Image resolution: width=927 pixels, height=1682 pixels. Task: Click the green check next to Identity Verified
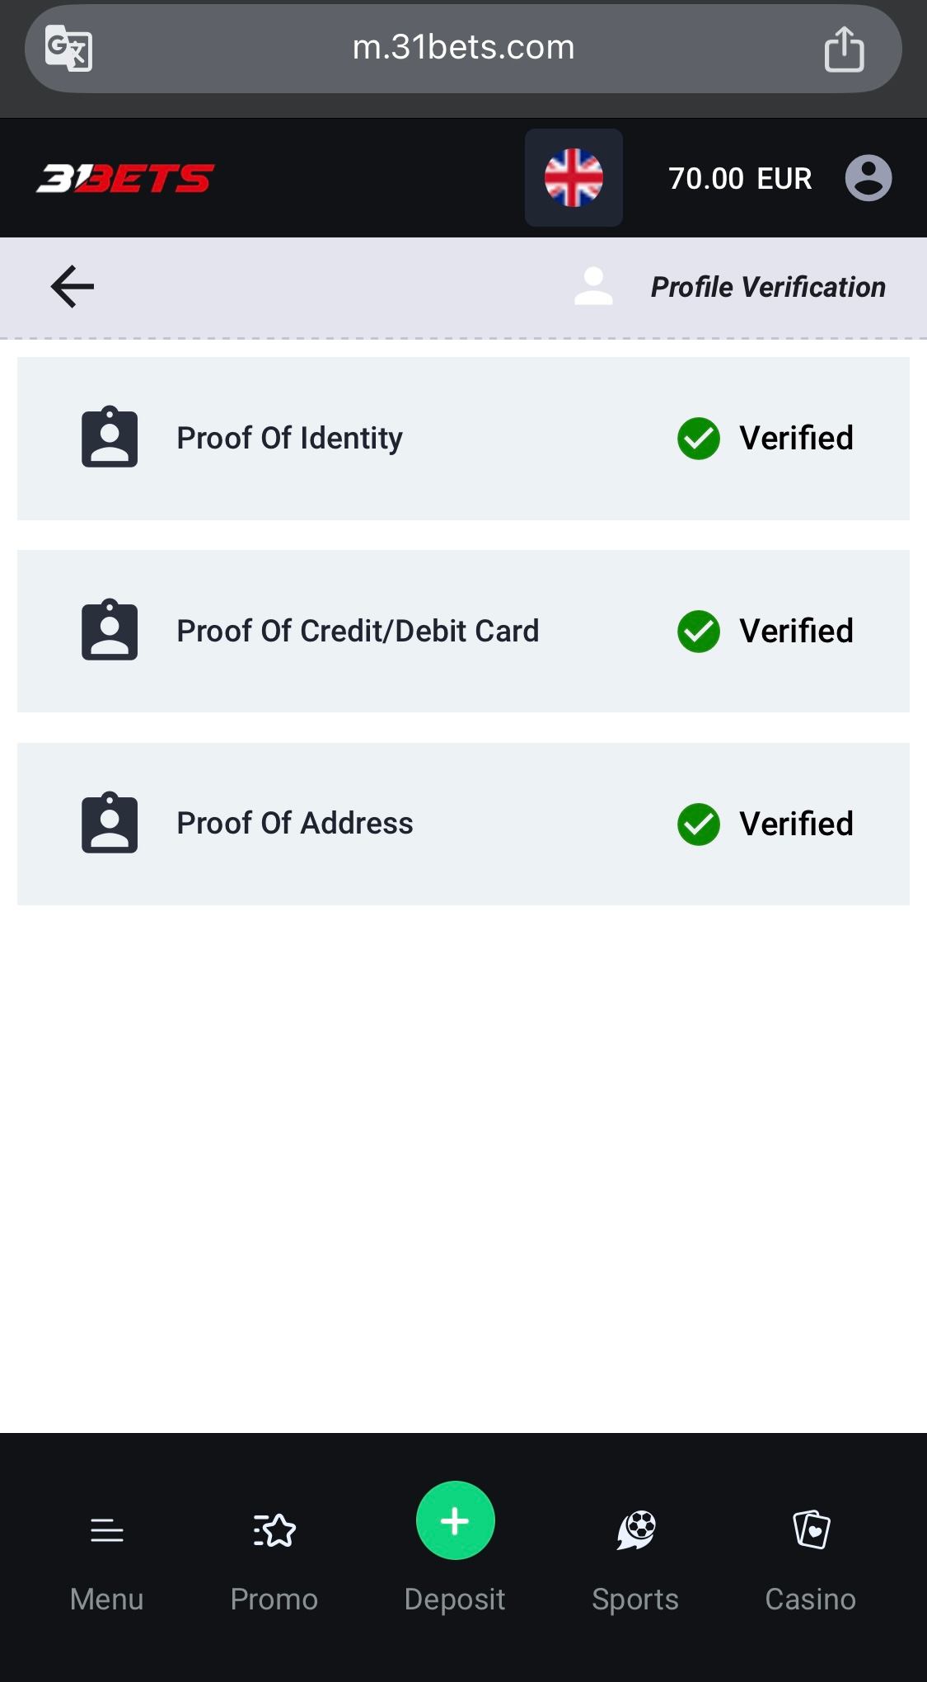coord(699,439)
